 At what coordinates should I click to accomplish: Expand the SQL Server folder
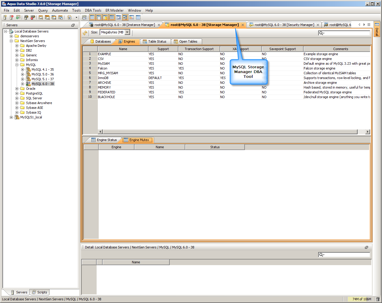(x=17, y=98)
